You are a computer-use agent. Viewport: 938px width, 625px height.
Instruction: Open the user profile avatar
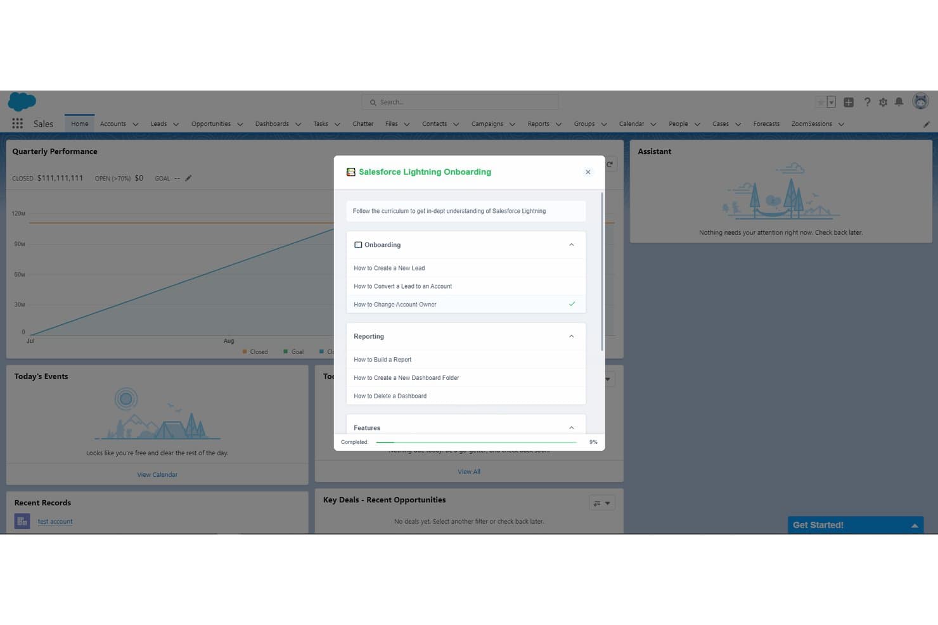pos(920,101)
